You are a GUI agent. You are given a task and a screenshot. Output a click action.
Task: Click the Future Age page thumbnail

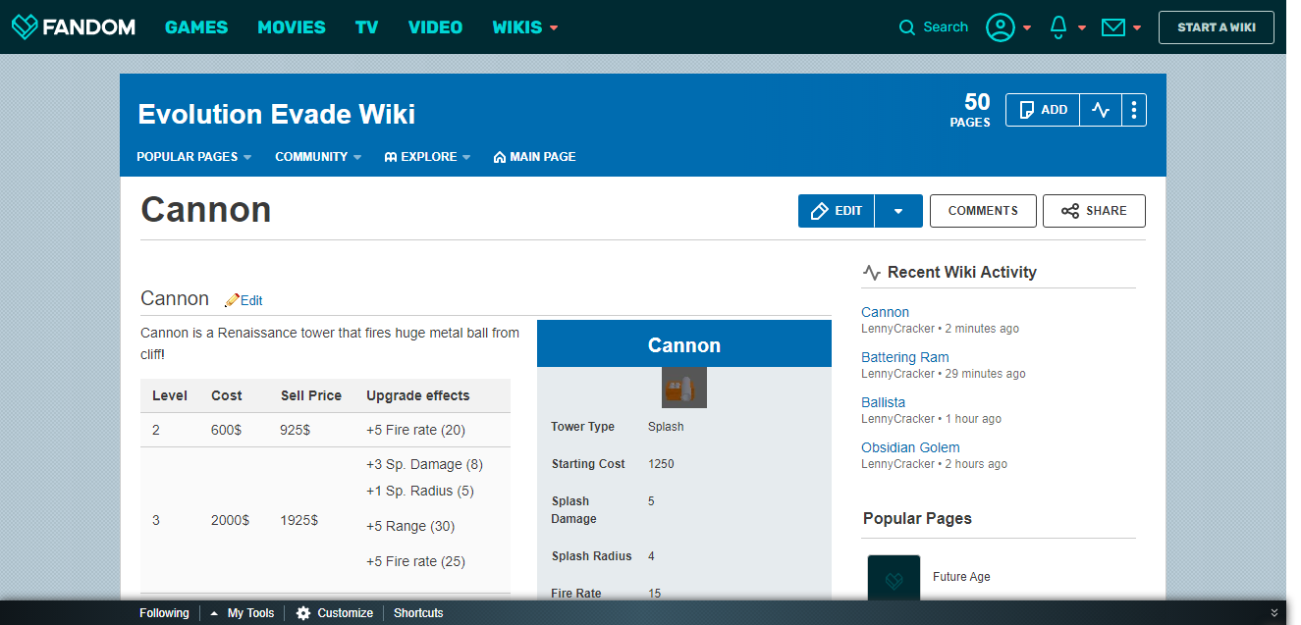pyautogui.click(x=894, y=577)
